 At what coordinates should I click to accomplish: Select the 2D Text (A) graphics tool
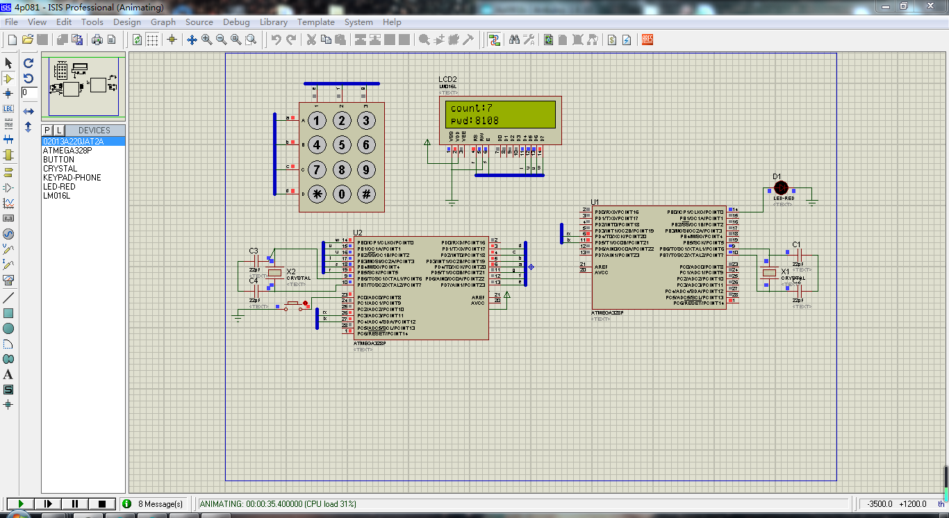point(8,374)
